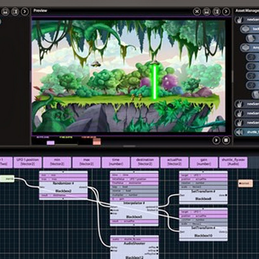Select the 'Amp...' asset in Asset Manager
The image size is (259, 259).
[249, 48]
